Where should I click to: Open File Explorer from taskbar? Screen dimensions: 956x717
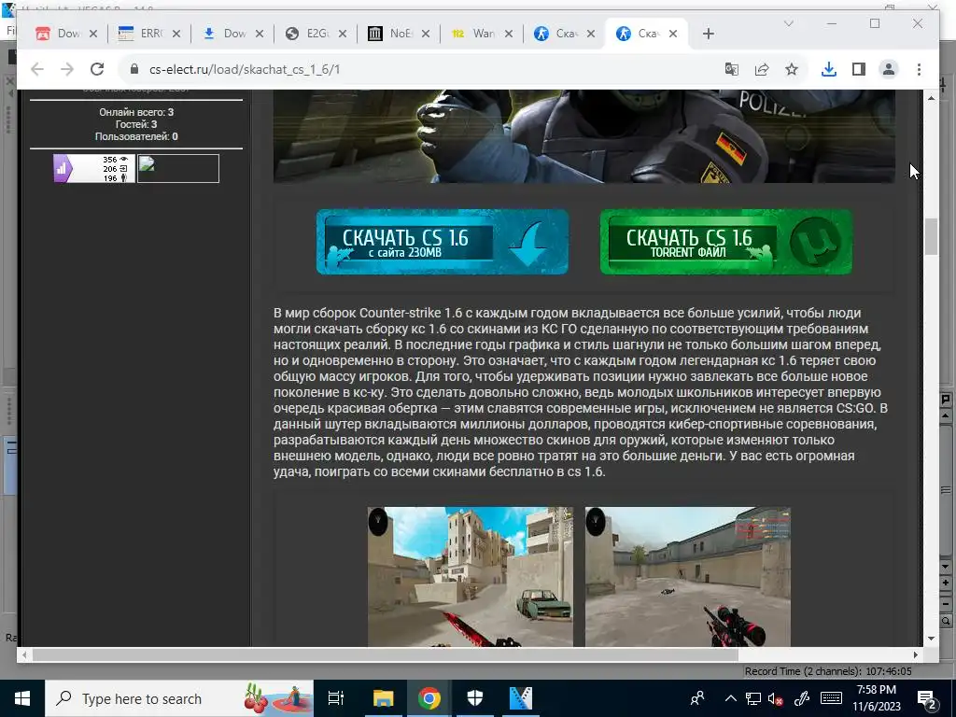(x=384, y=698)
